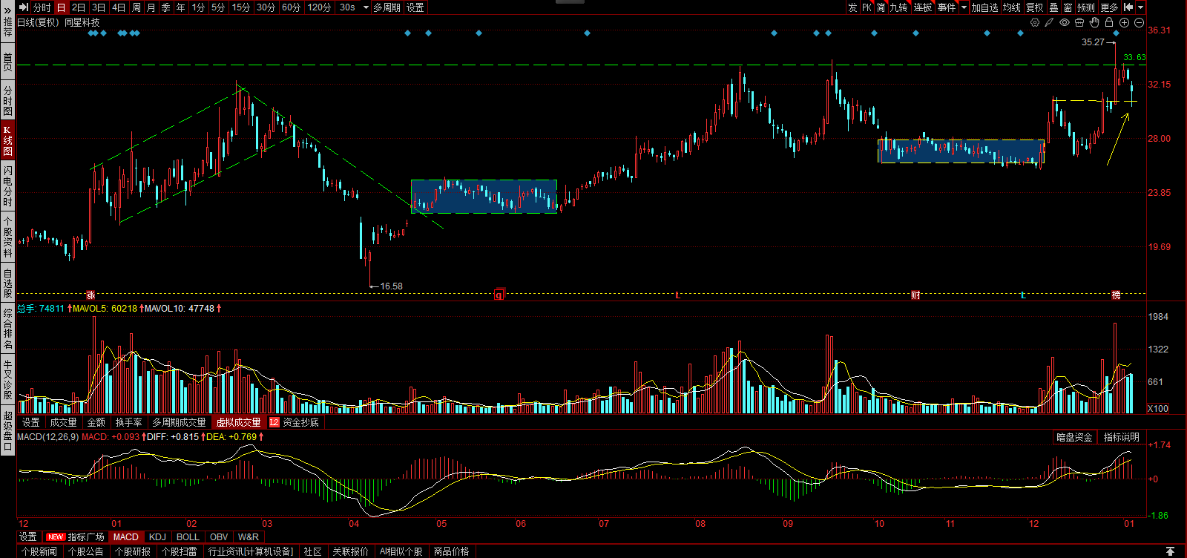Toggle the chart lock icon
1187x558 pixels.
pos(1109,22)
